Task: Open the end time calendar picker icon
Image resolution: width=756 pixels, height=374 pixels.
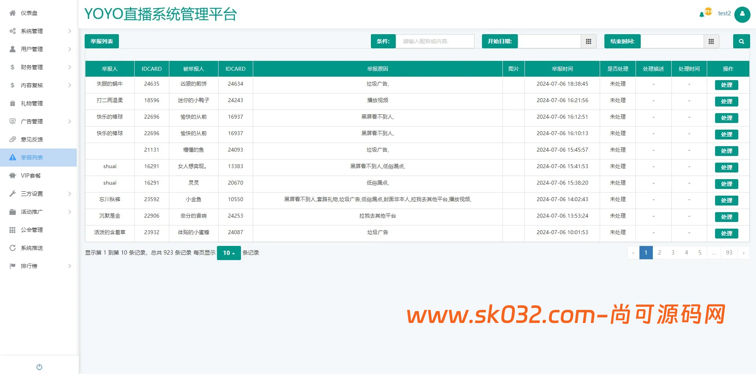Action: coord(711,41)
